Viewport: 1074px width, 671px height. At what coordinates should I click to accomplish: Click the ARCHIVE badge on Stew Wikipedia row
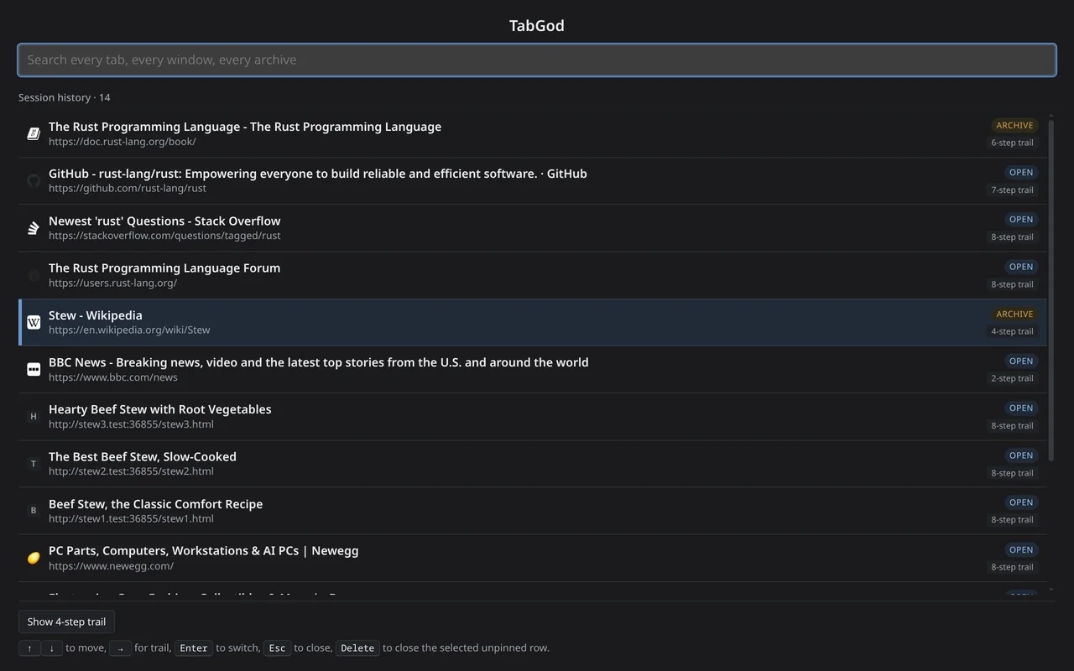(x=1014, y=314)
